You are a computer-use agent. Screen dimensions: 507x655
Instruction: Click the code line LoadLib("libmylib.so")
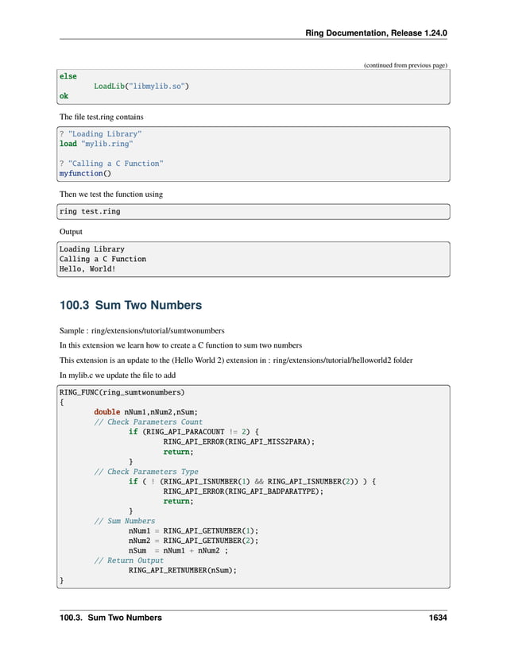141,86
